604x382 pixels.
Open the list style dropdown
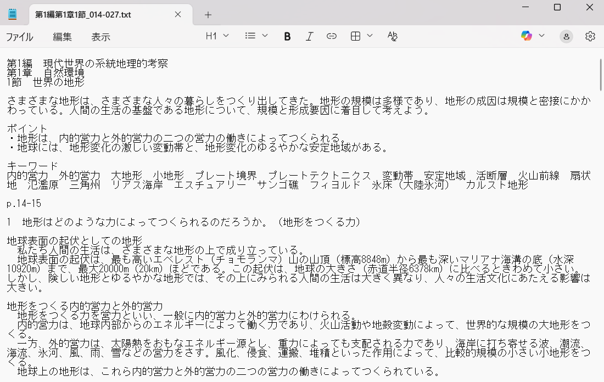point(256,36)
